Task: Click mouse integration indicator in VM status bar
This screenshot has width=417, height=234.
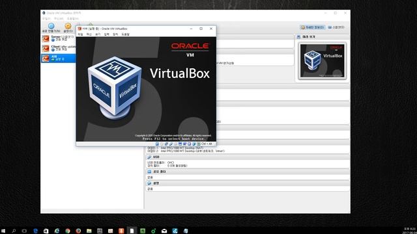Action: click(x=194, y=144)
